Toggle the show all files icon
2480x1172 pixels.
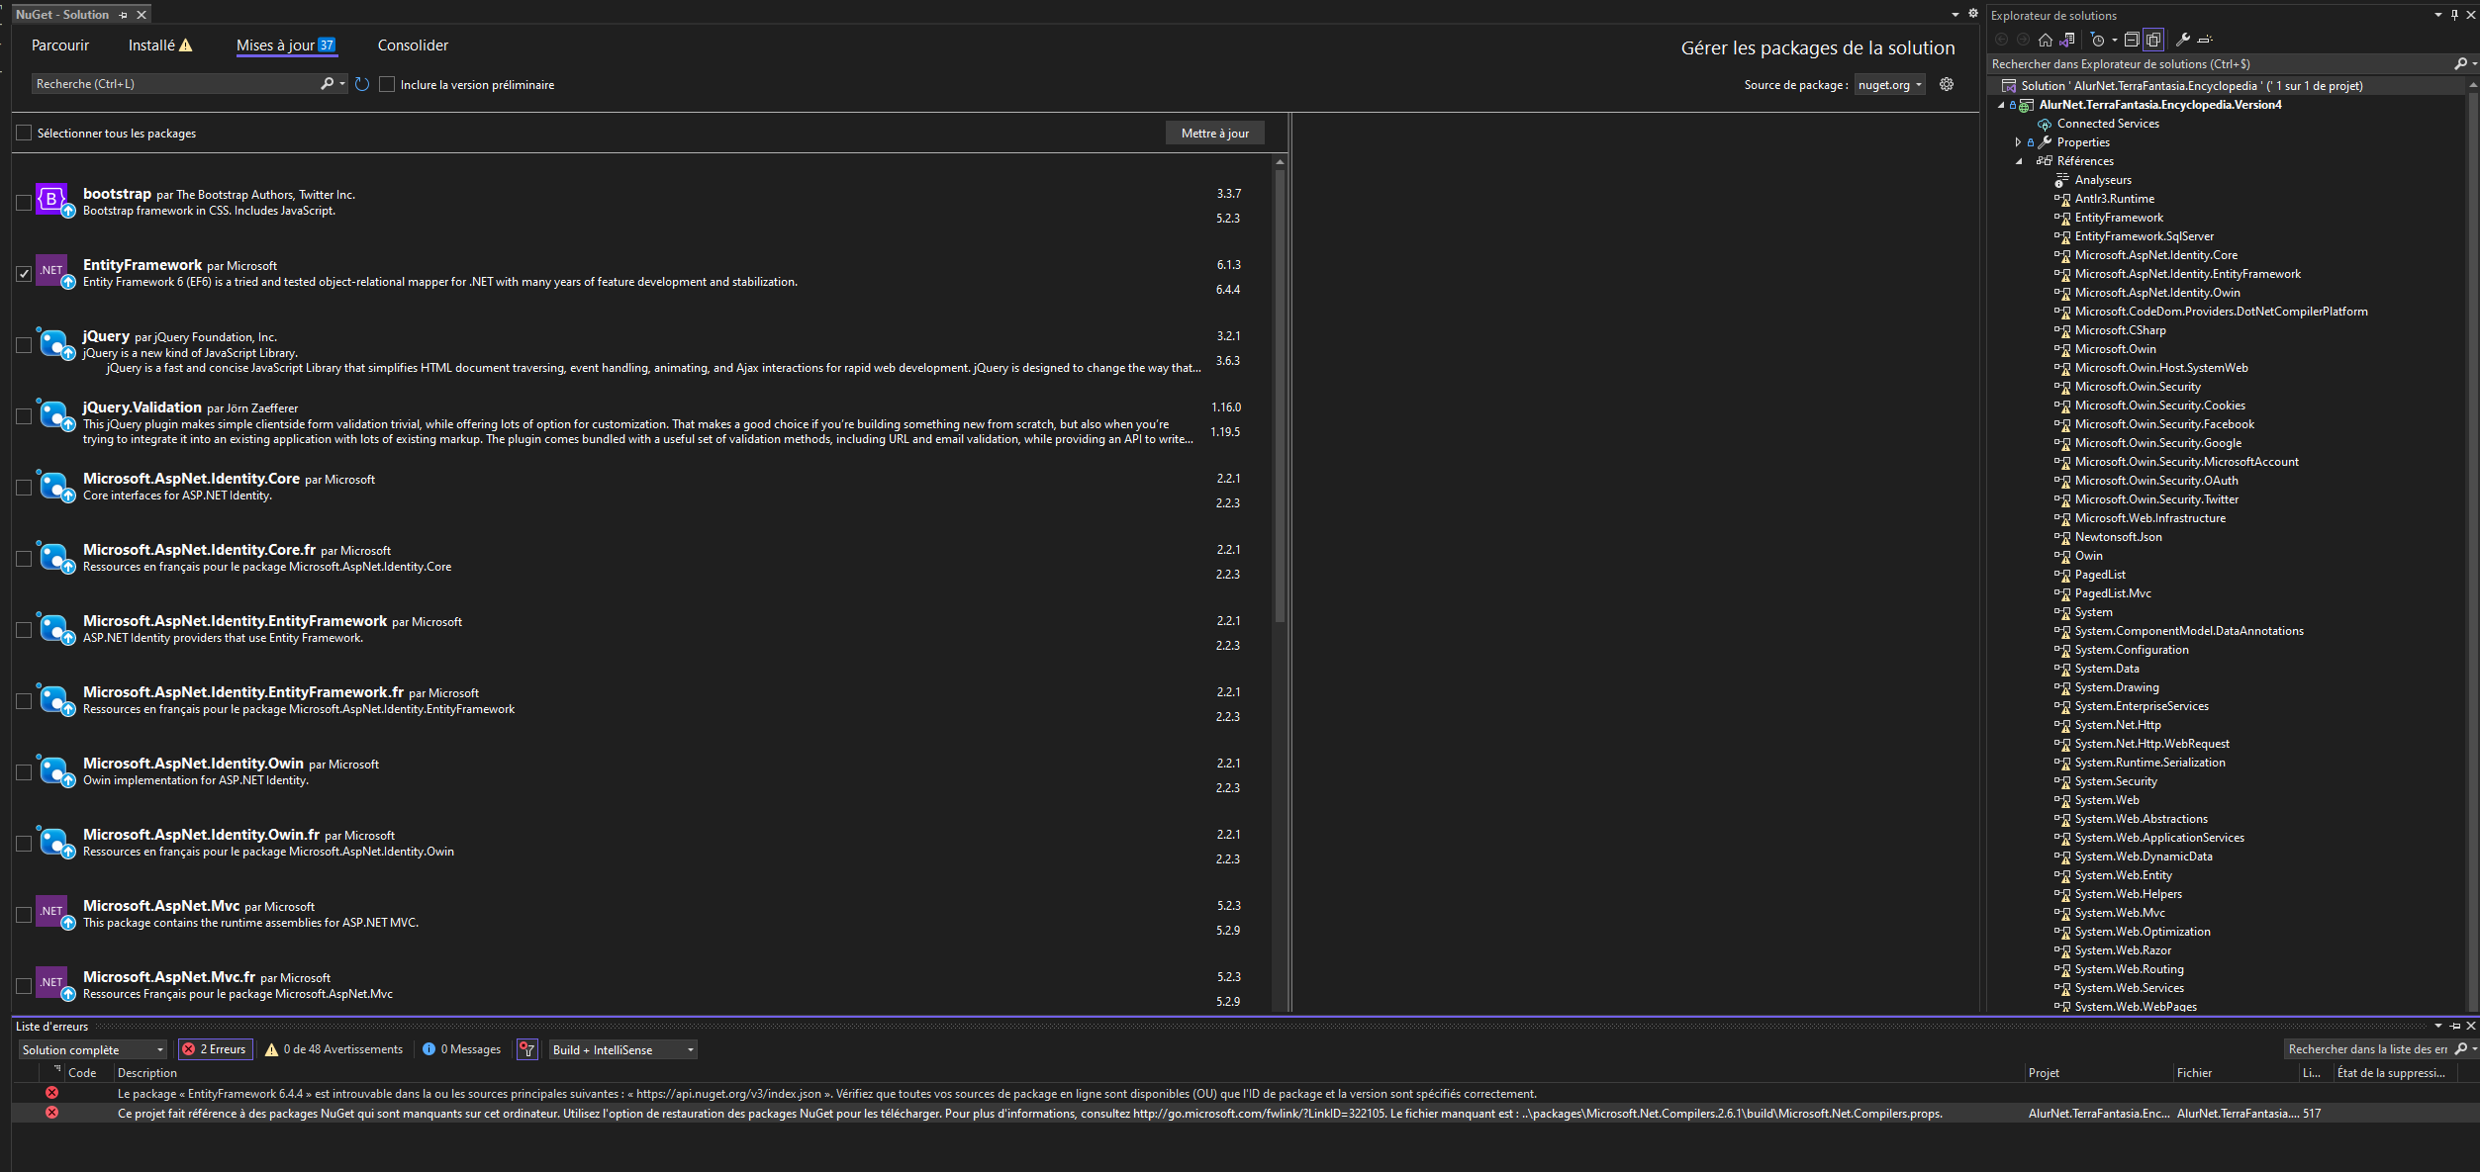[x=2153, y=40]
